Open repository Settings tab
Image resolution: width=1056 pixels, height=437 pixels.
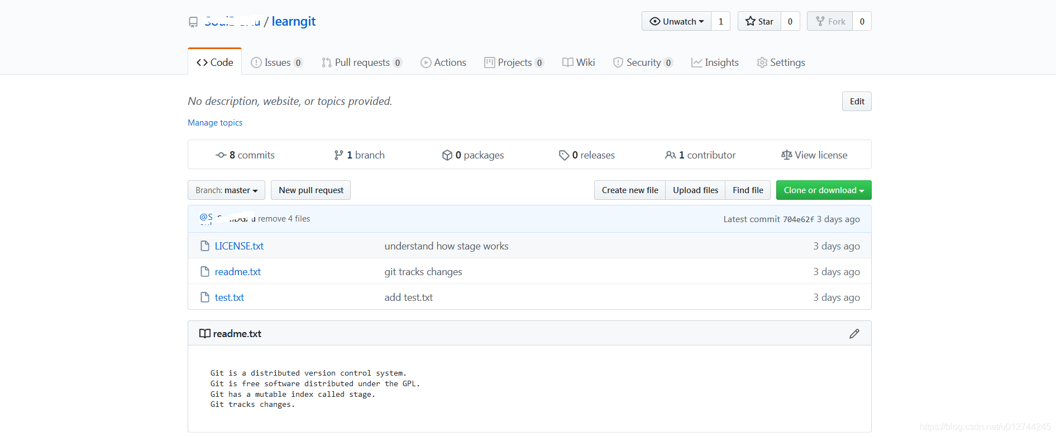click(x=781, y=63)
